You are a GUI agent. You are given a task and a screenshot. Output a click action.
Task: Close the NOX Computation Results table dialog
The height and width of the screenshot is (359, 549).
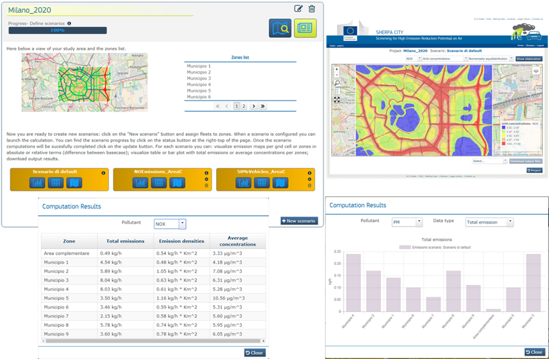coord(254,353)
